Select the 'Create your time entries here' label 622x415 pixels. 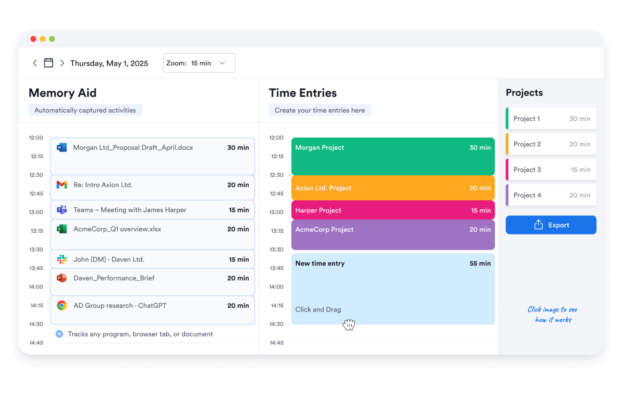pyautogui.click(x=319, y=110)
